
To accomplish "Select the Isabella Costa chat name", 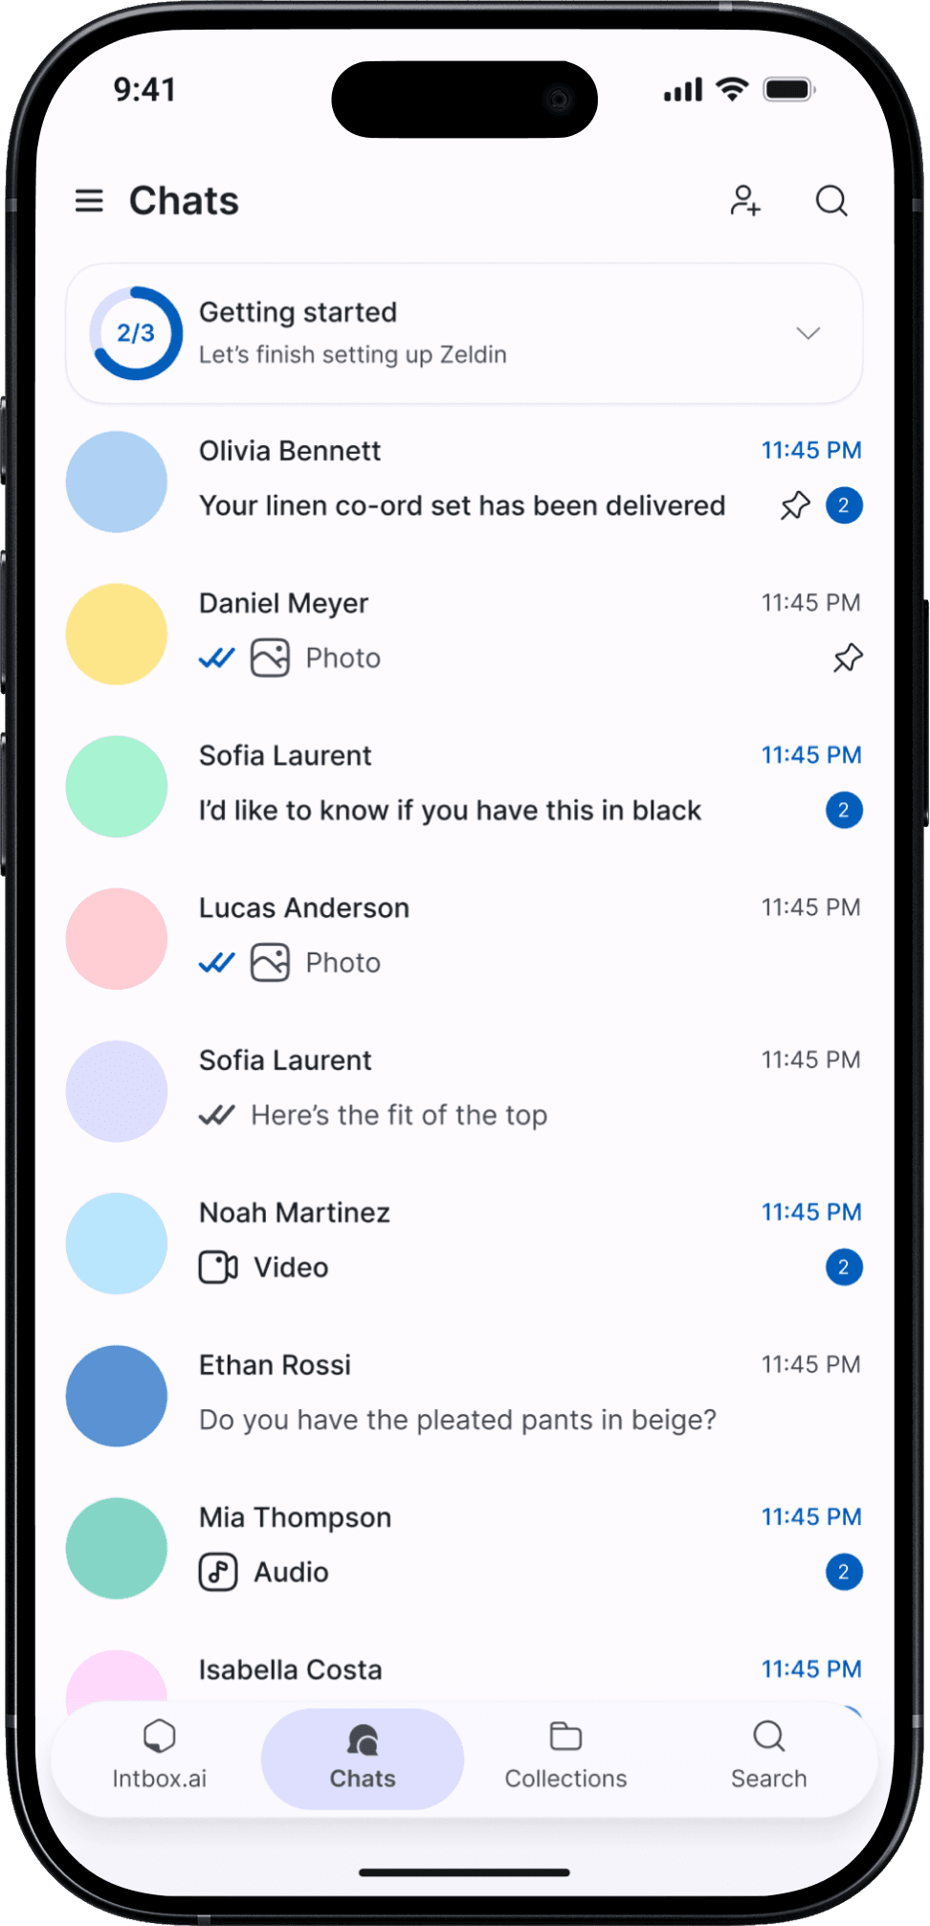I will tap(290, 1669).
